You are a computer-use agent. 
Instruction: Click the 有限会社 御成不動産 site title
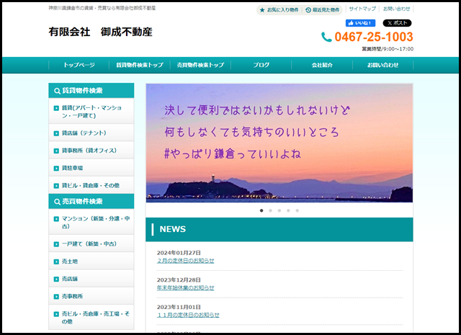[101, 32]
